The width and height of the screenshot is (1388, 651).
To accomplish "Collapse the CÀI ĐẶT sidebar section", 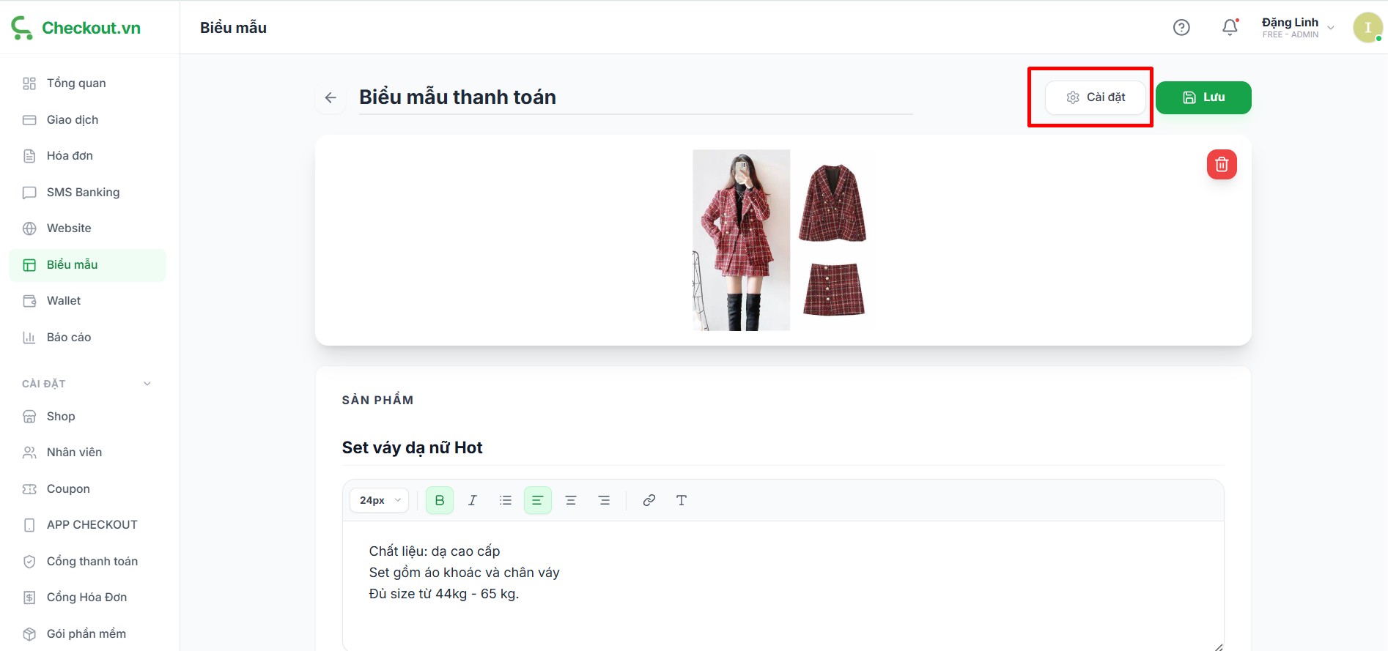I will [147, 384].
